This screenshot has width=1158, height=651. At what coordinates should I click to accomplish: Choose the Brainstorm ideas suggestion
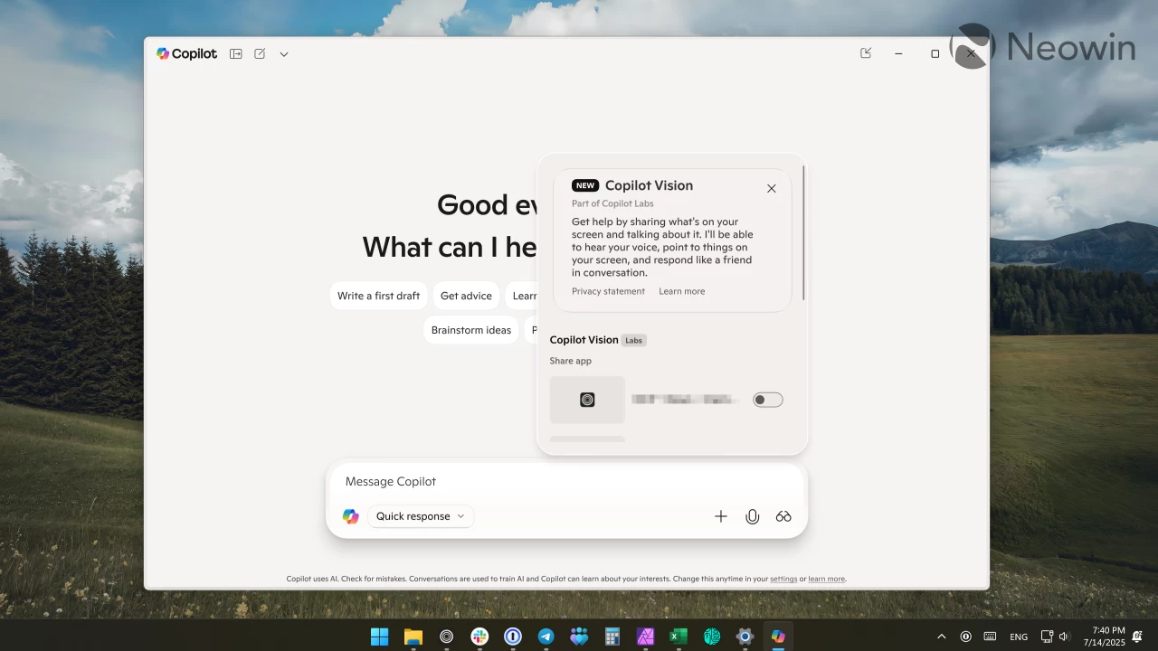pos(471,330)
